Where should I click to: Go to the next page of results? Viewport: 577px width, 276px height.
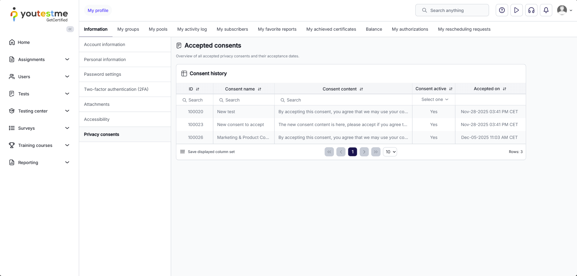tap(364, 152)
